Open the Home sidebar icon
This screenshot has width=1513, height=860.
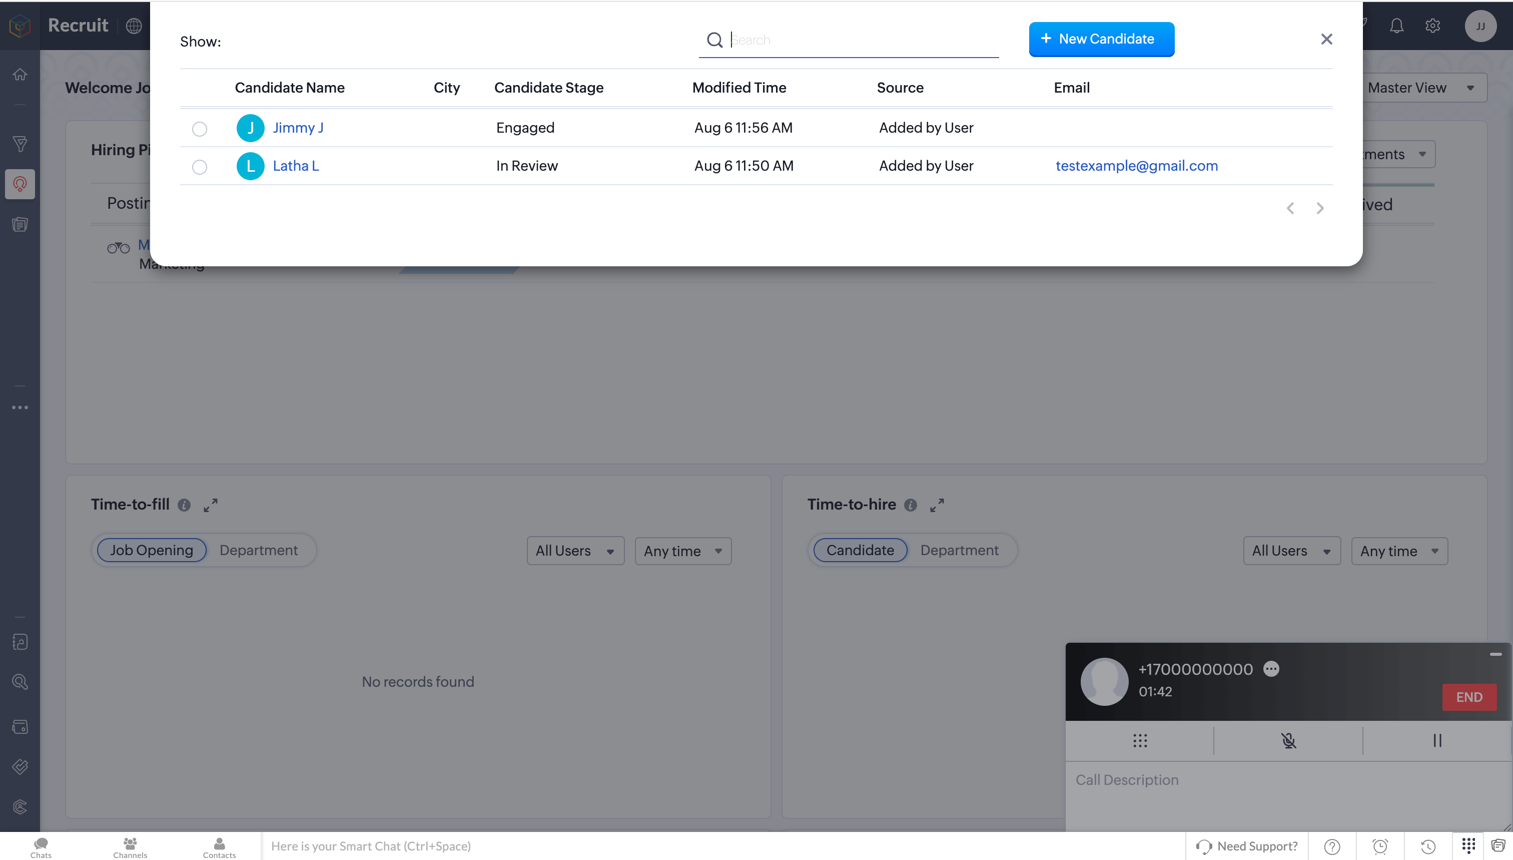point(20,75)
